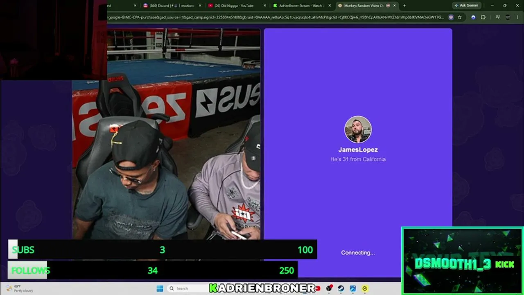Open the yellow circle app in taskbar
524x295 pixels.
pyautogui.click(x=364, y=288)
